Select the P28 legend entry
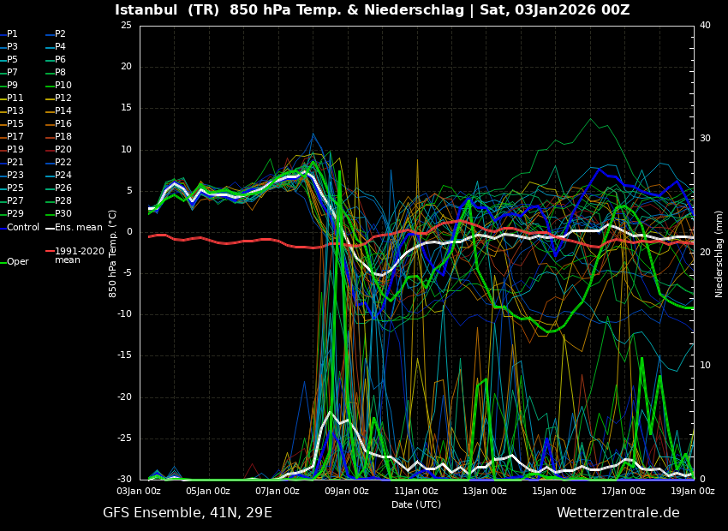 tap(63, 201)
